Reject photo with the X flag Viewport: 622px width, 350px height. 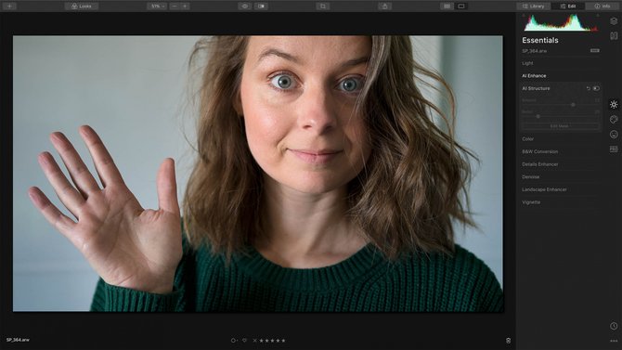(x=254, y=341)
